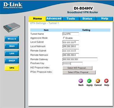The height and width of the screenshot is (108, 114).
Task: Click the 'VPN Settings - Tunnel 1' heading
Action: point(44,23)
